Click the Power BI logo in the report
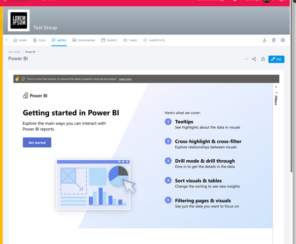This screenshot has width=296, height=244. click(35, 95)
